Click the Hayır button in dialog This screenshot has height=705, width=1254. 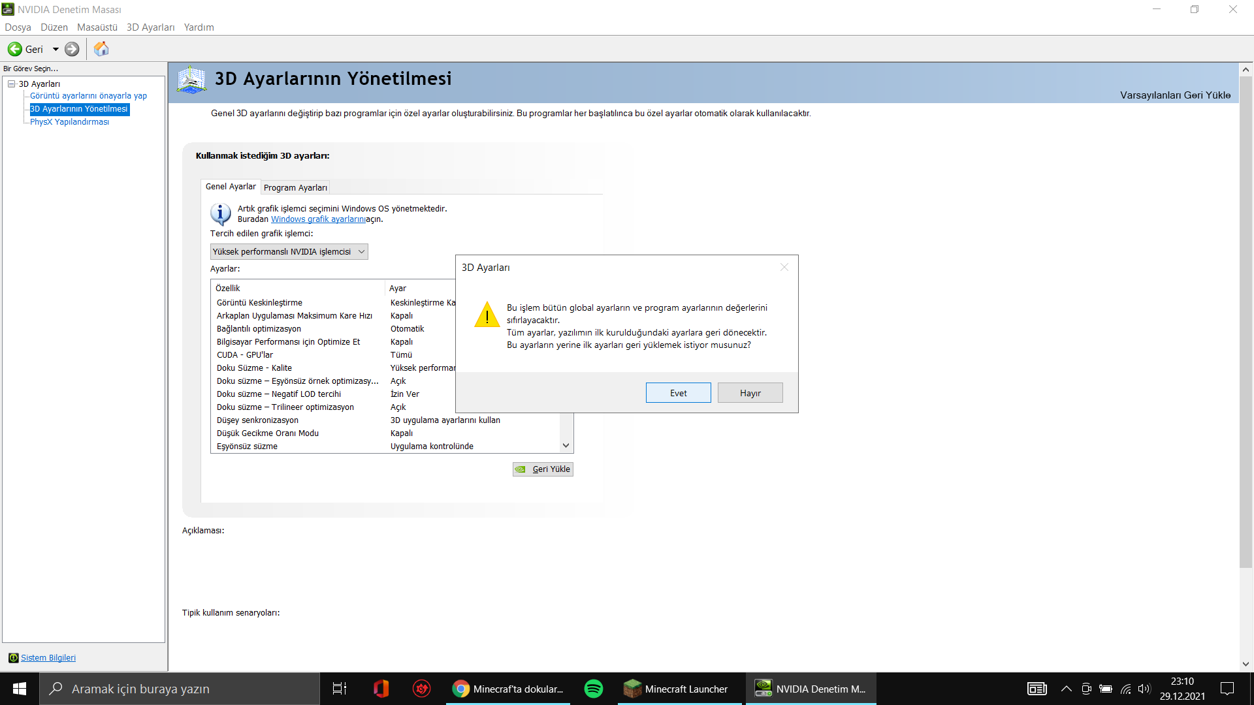[750, 393]
